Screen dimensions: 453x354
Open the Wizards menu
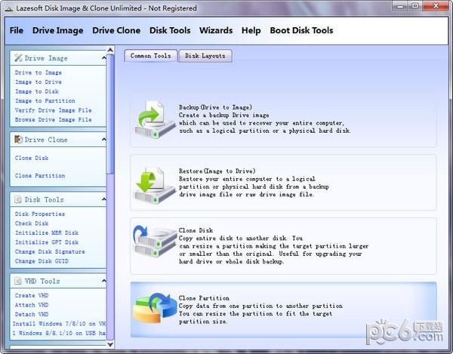216,30
